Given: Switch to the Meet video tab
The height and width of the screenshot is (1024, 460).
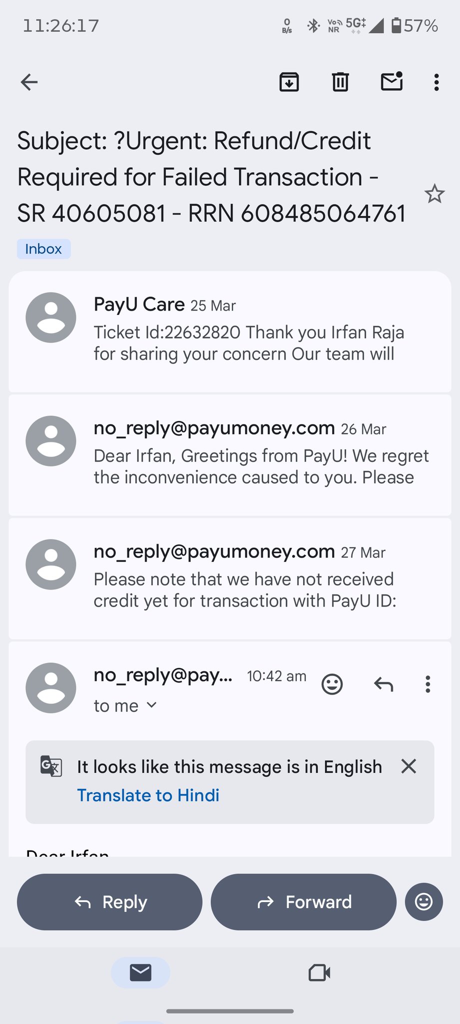Looking at the screenshot, I should pos(319,972).
